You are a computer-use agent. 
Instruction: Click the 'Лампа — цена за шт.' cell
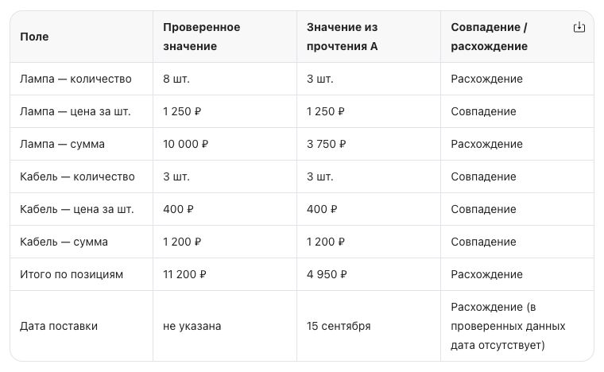75,111
